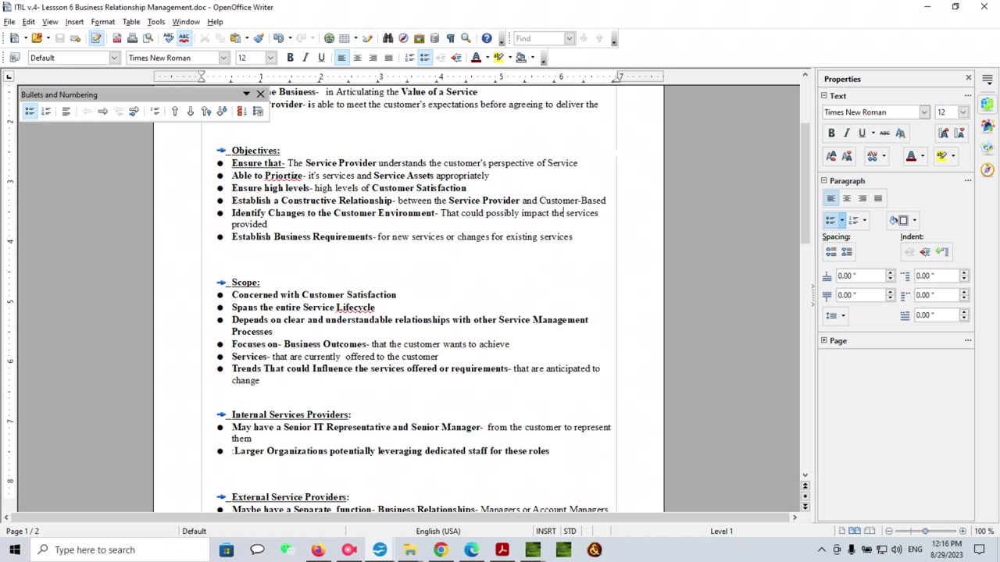This screenshot has height=562, width=1000.
Task: Toggle Numbering on/off in formatting toolbar
Action: click(x=409, y=57)
